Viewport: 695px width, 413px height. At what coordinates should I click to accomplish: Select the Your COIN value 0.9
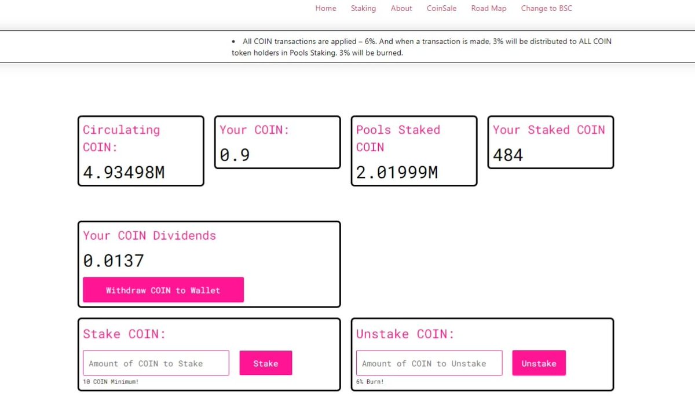[x=235, y=155]
